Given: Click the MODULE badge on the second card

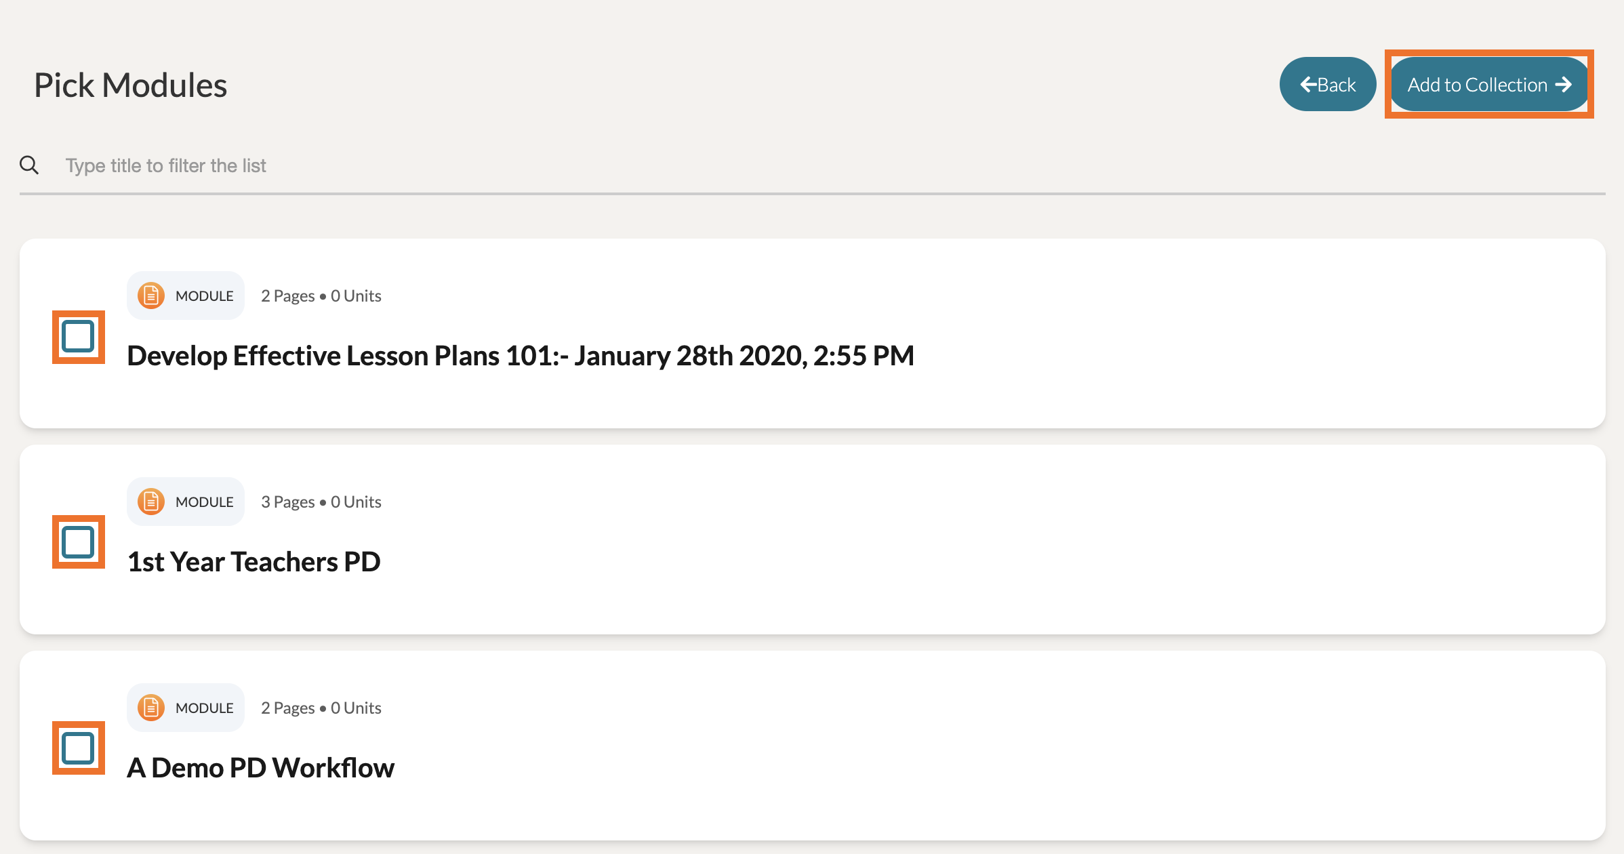Looking at the screenshot, I should click(x=186, y=502).
